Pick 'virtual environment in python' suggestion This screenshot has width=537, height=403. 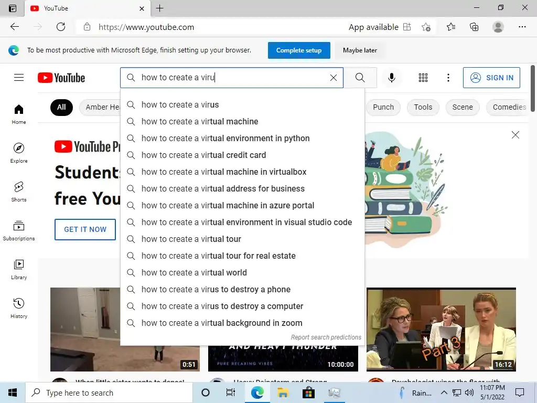point(242,138)
